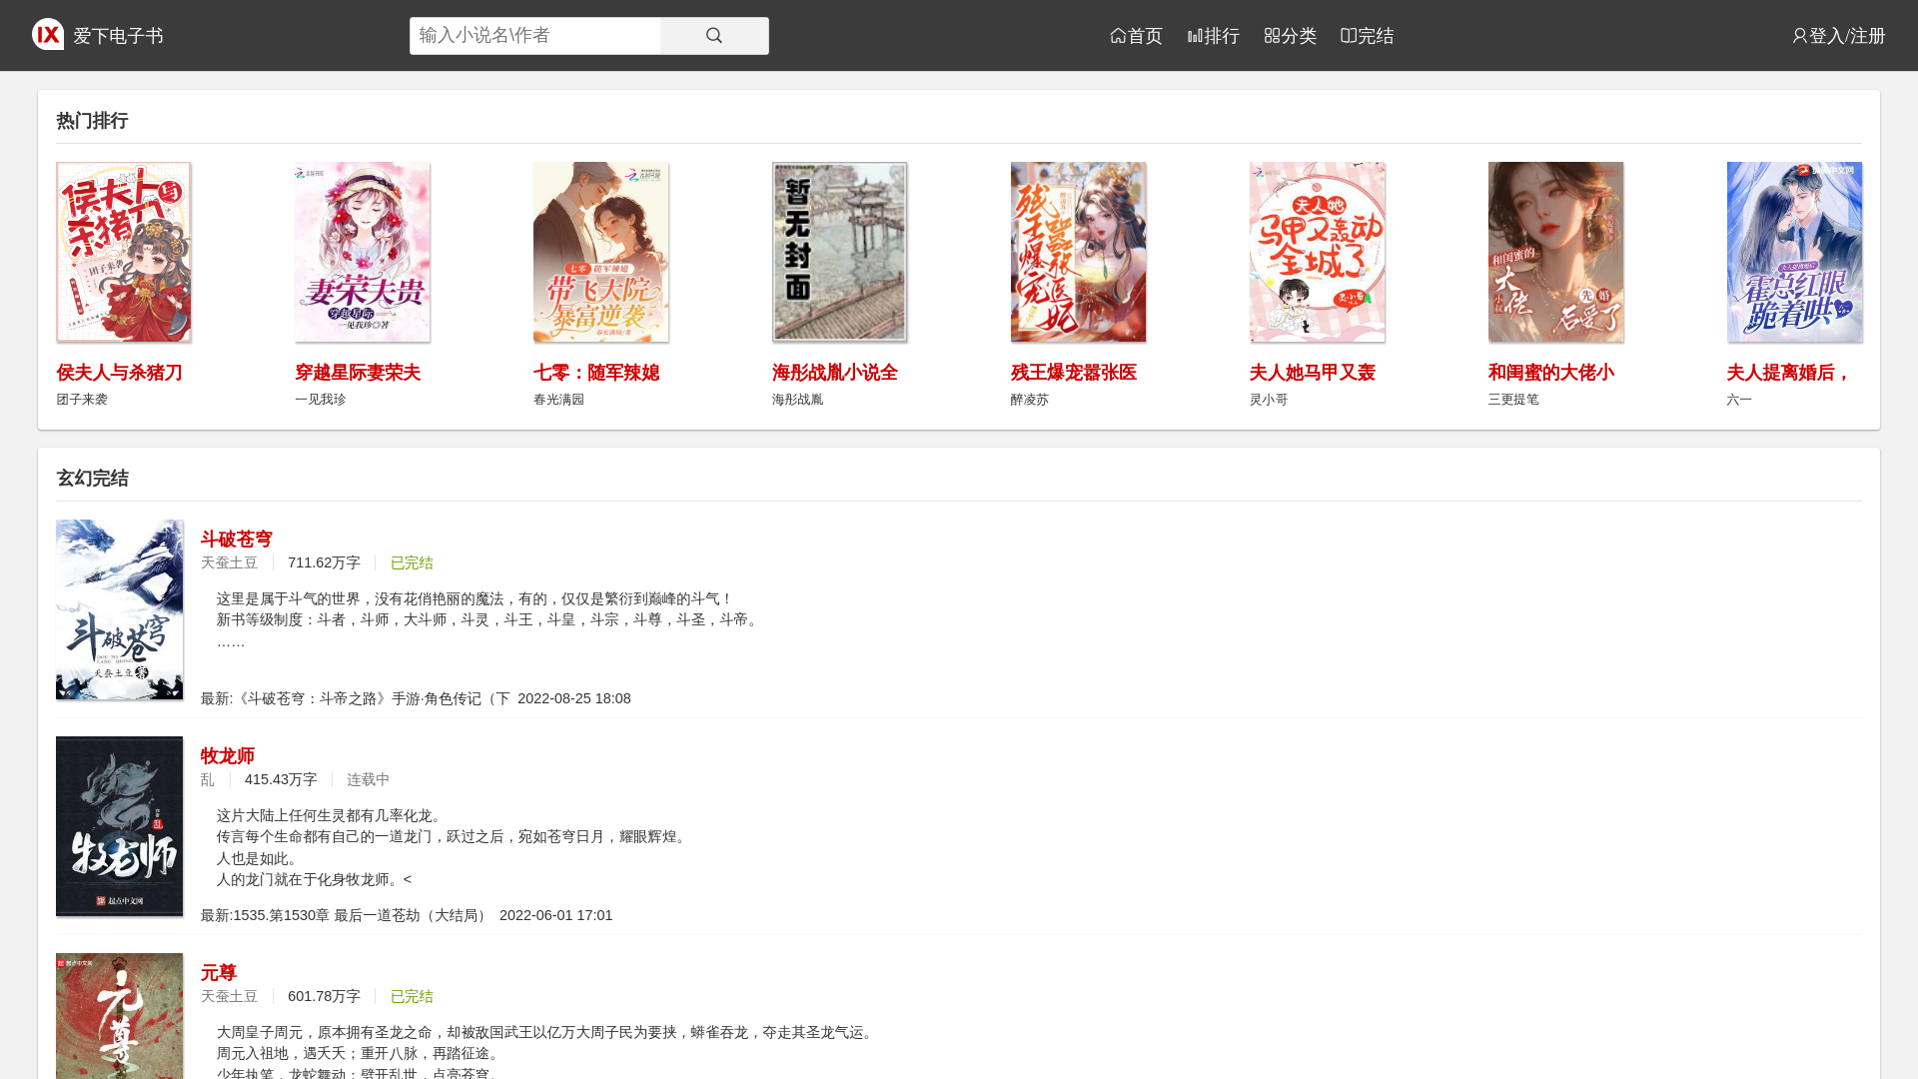This screenshot has height=1079, width=1918.
Task: Click the 元尊 title link
Action: pos(219,973)
